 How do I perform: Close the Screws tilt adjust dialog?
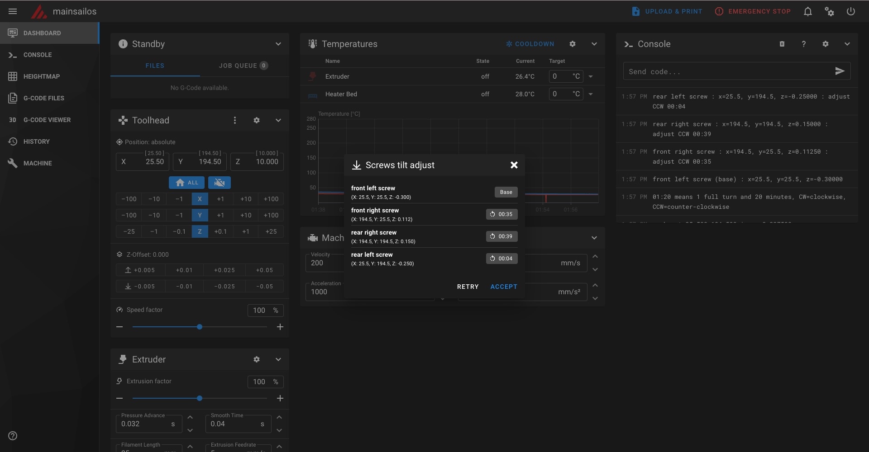514,165
